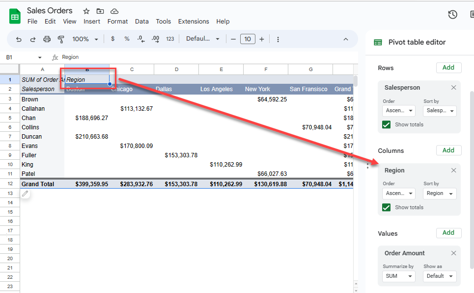Click the font size input box

click(248, 39)
